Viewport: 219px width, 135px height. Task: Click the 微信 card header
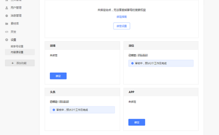(161, 46)
